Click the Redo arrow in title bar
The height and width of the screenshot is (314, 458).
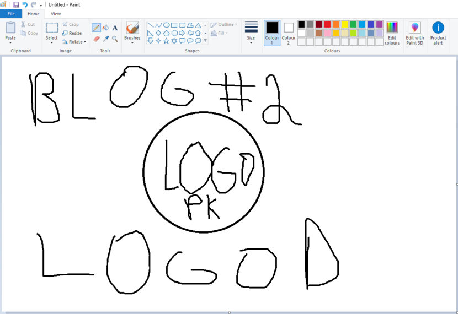pos(33,4)
